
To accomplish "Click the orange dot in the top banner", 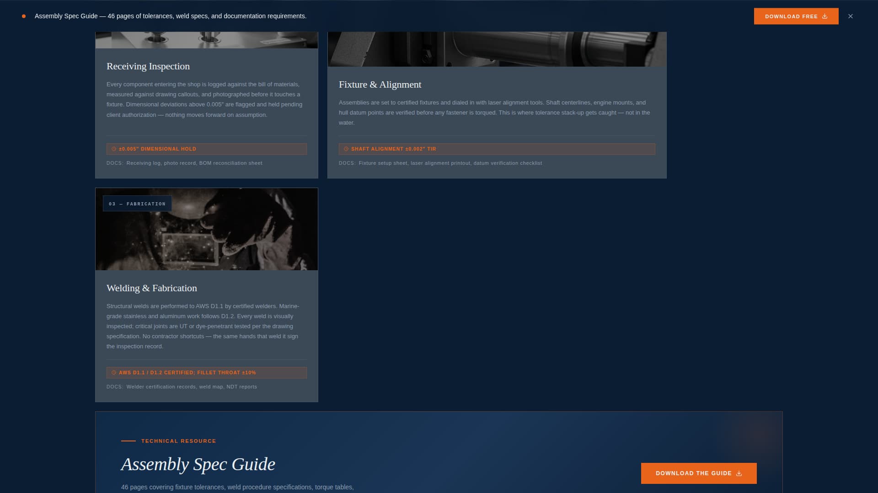I will click(23, 16).
